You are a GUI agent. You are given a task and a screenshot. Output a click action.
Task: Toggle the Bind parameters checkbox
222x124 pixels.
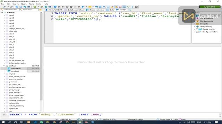197,32
